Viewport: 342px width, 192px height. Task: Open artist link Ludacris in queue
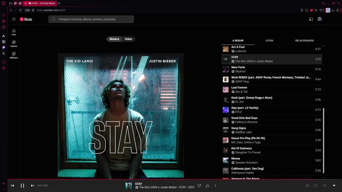pos(240,51)
